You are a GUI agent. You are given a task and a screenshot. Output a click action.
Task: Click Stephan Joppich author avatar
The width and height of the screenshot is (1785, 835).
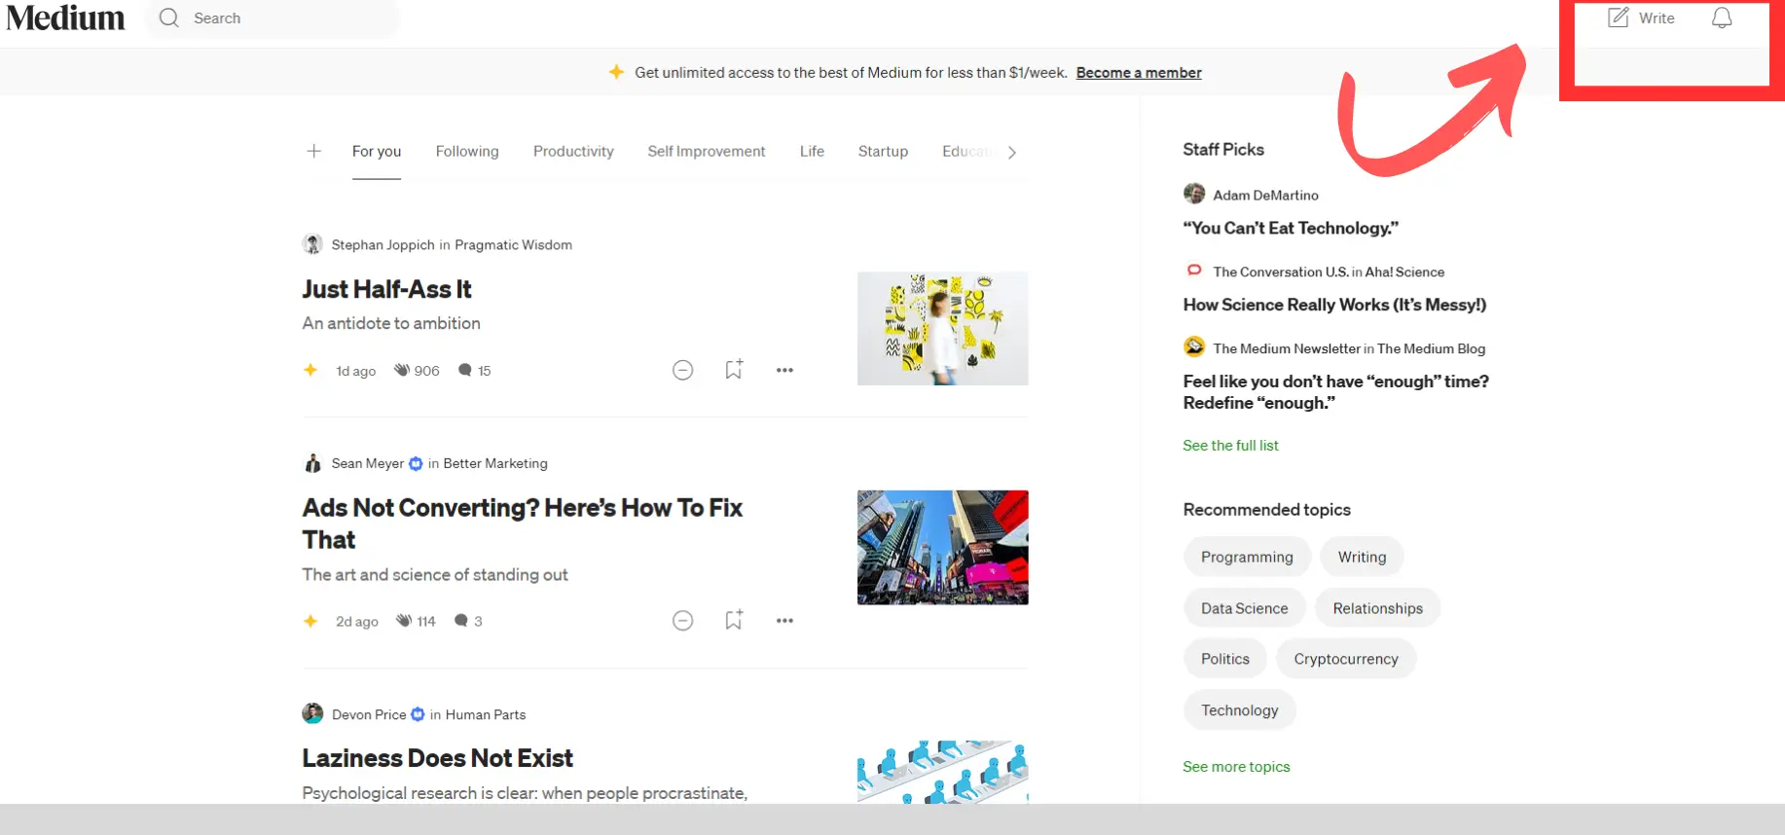tap(312, 244)
